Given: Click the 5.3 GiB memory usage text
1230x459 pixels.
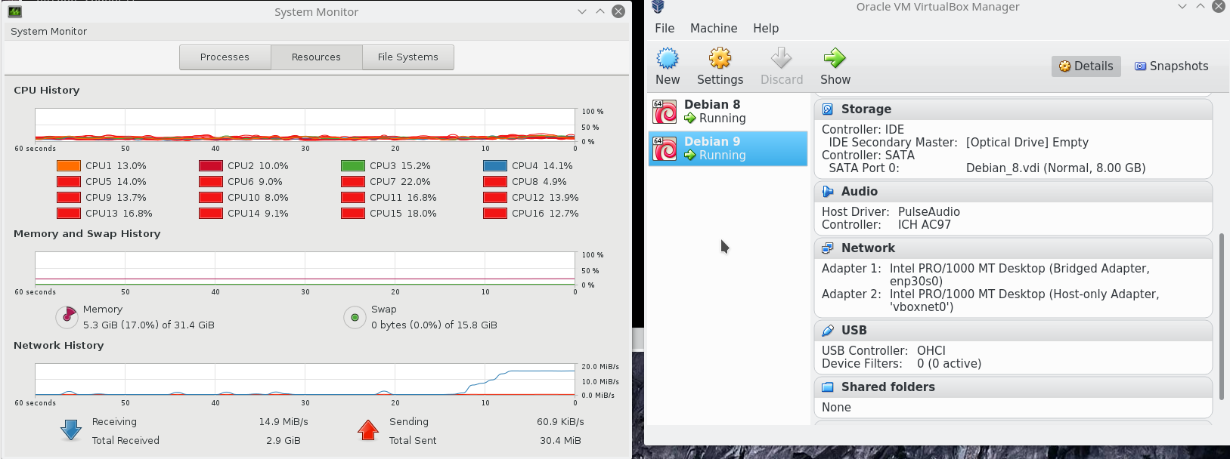Looking at the screenshot, I should click(149, 325).
